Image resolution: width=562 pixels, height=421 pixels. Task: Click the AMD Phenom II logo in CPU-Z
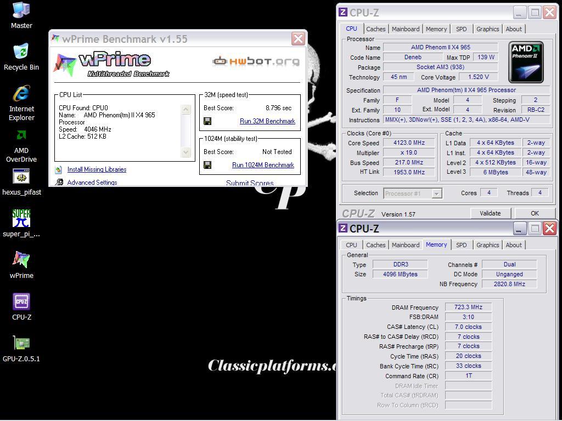[x=526, y=62]
